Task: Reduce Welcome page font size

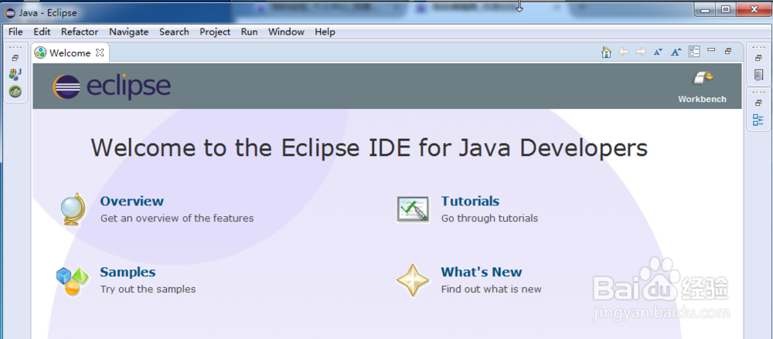Action: click(x=658, y=52)
